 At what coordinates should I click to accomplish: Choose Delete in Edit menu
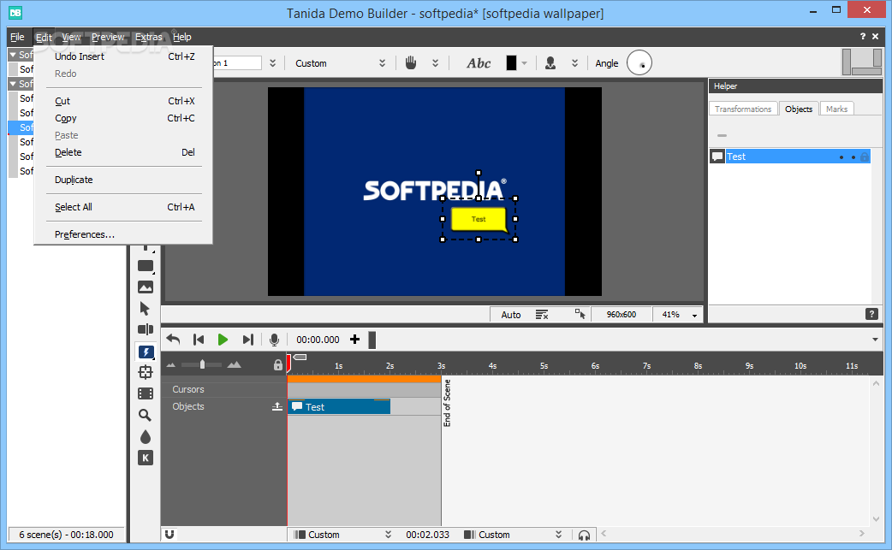coord(123,152)
